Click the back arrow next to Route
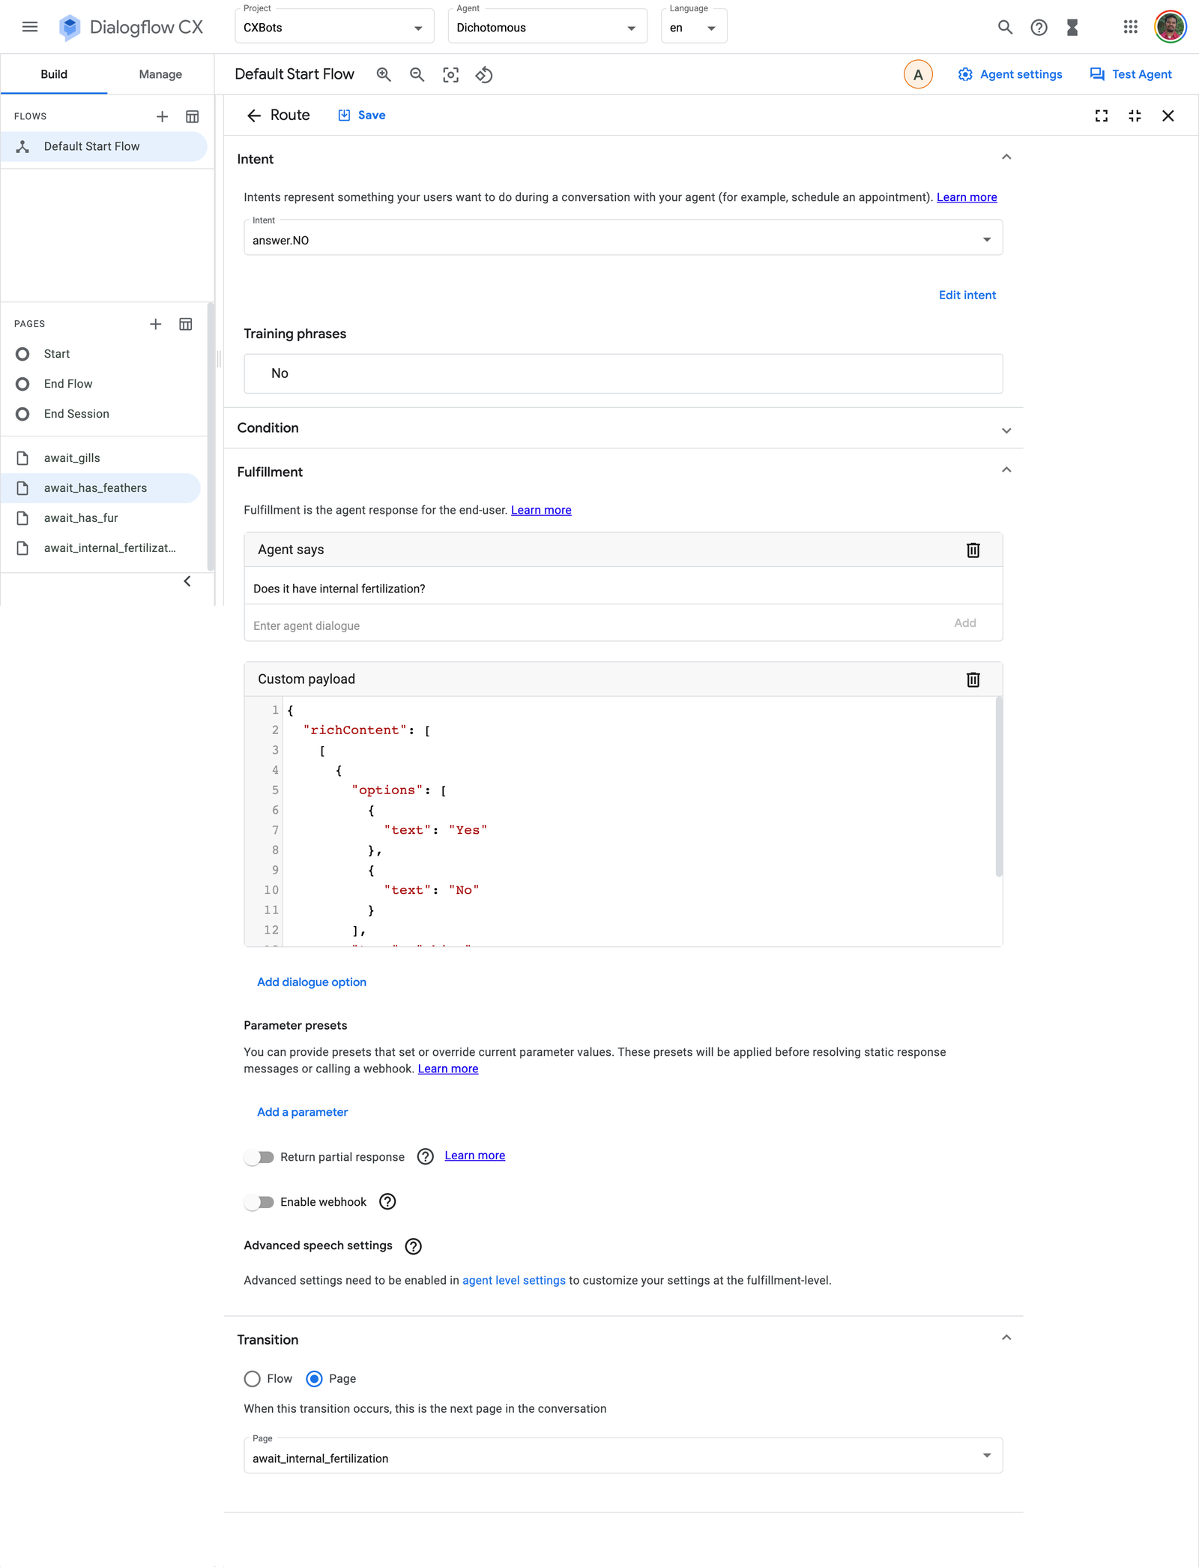Viewport: 1199px width, 1568px height. point(254,115)
